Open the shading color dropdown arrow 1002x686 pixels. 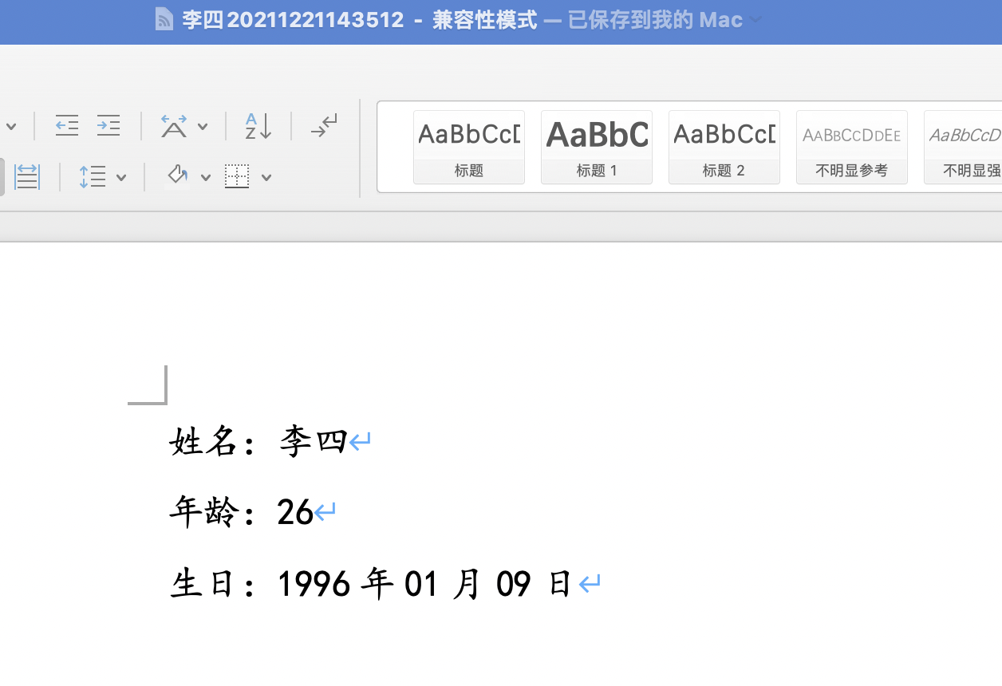206,178
